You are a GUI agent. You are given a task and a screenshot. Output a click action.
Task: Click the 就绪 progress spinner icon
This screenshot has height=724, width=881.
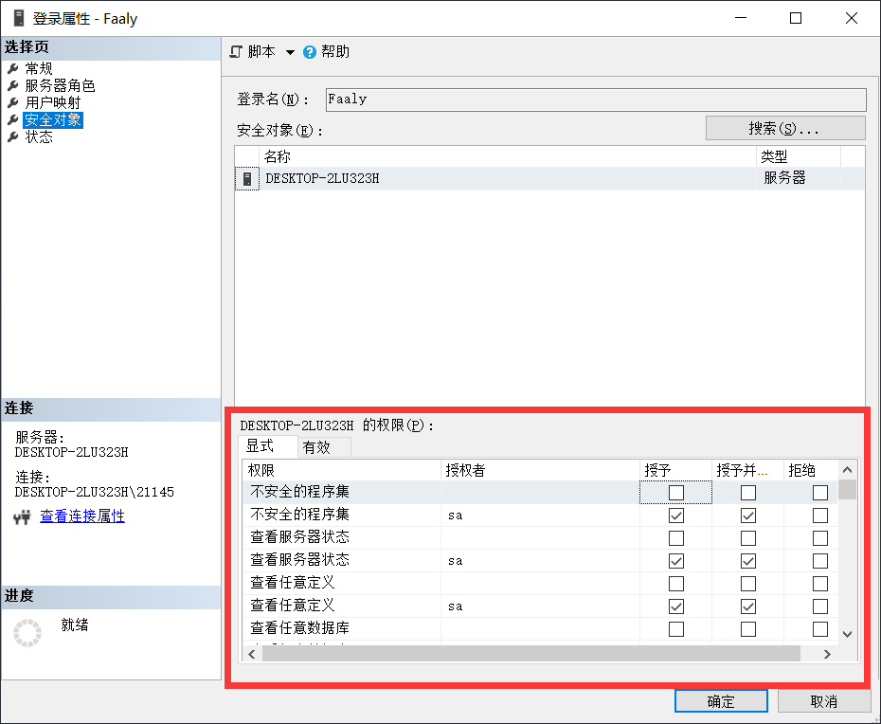point(27,633)
